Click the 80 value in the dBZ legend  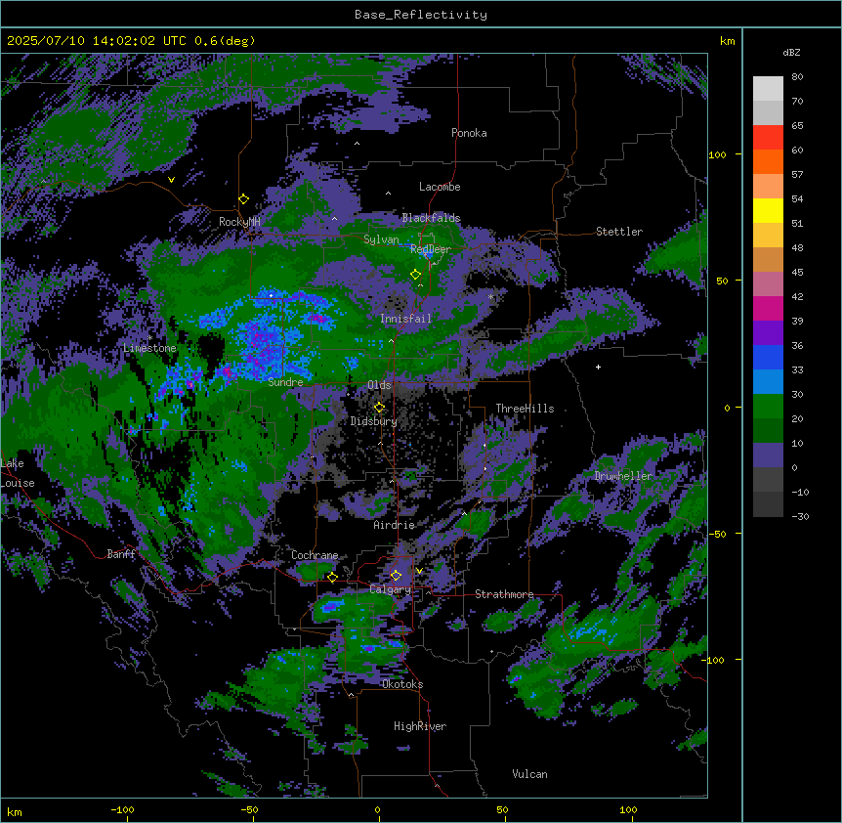(797, 77)
